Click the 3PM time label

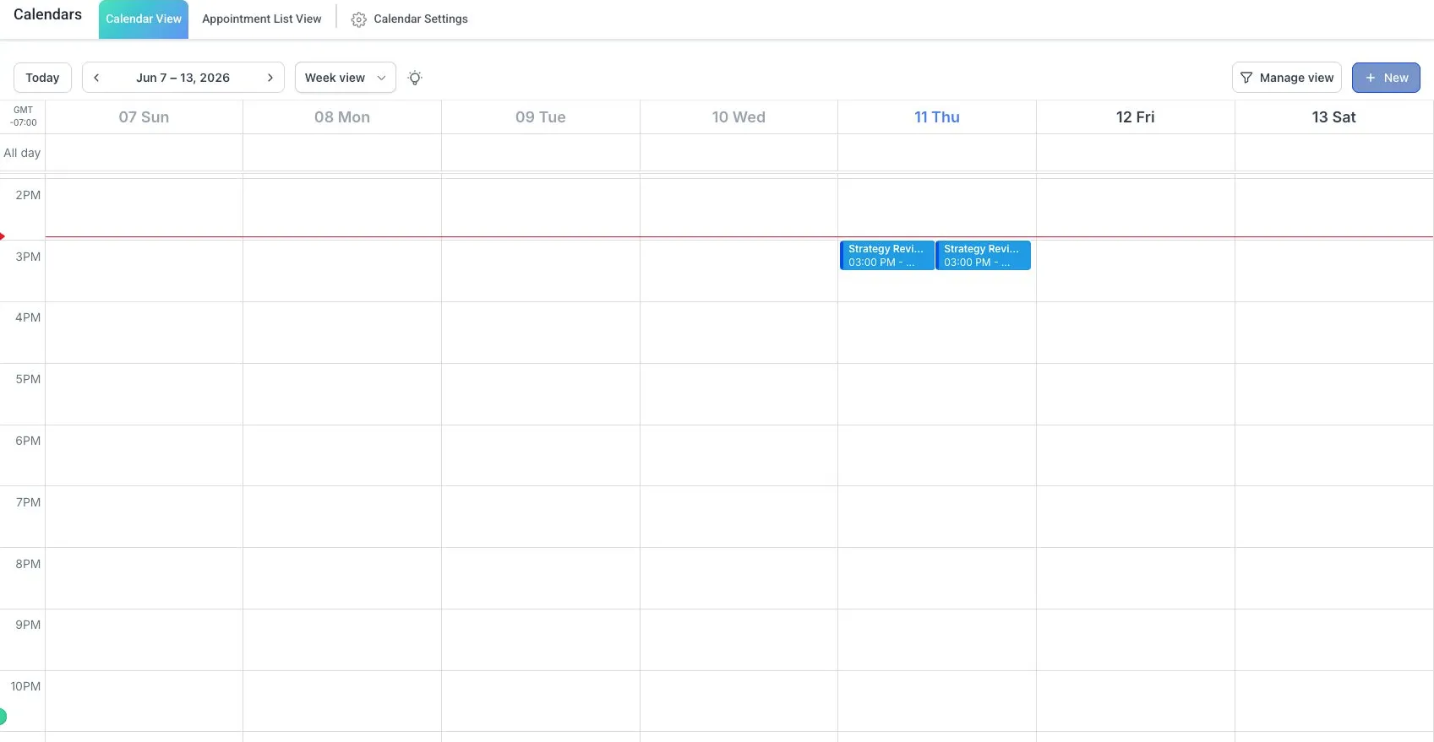click(x=28, y=257)
